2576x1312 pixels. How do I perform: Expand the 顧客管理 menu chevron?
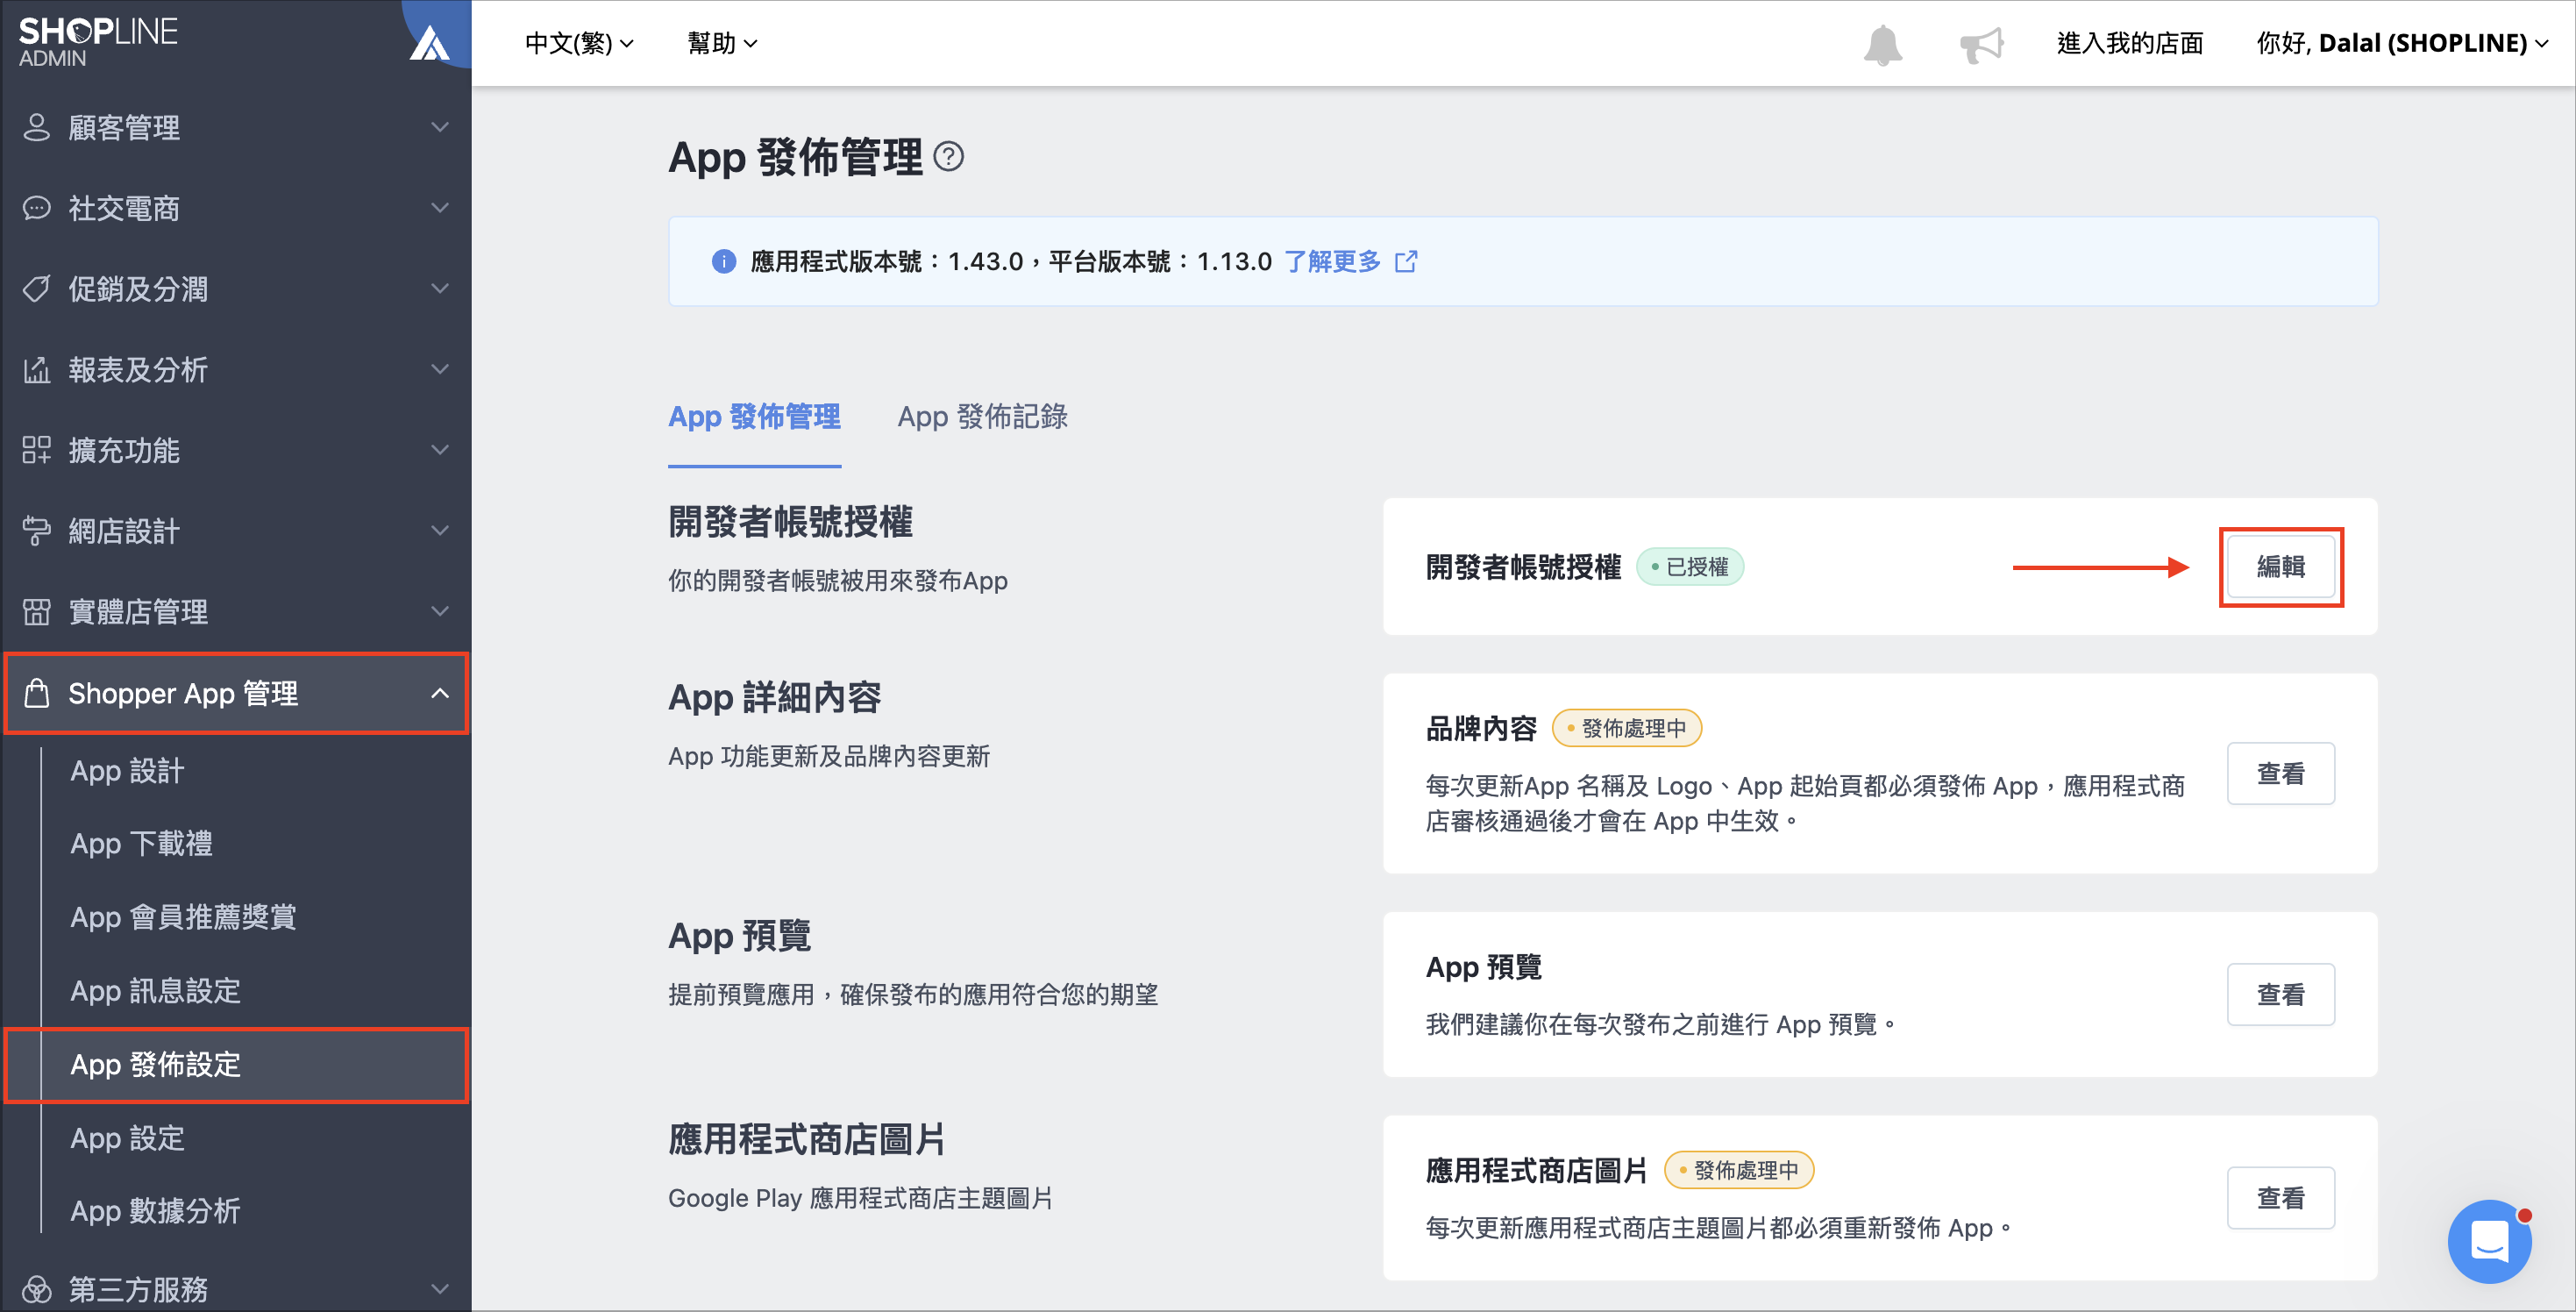coord(440,128)
